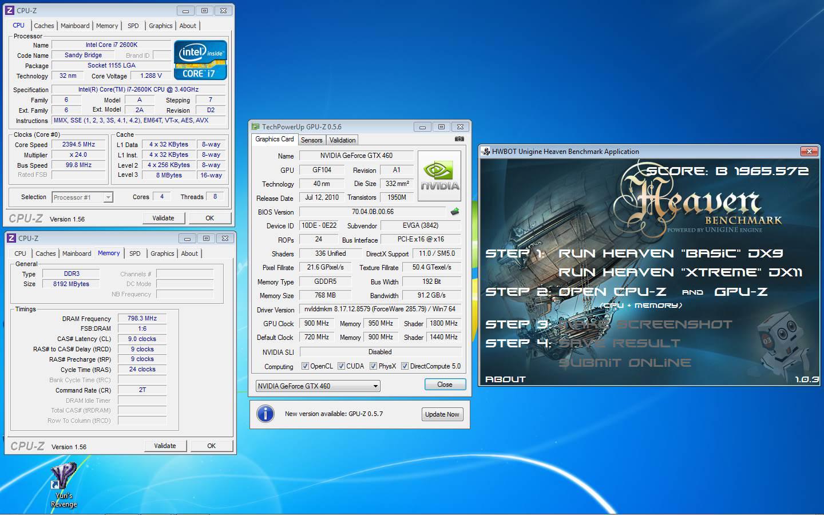Select the Graphics Card tab in GPU-Z
Viewport: 824px width, 515px height.
coord(275,139)
